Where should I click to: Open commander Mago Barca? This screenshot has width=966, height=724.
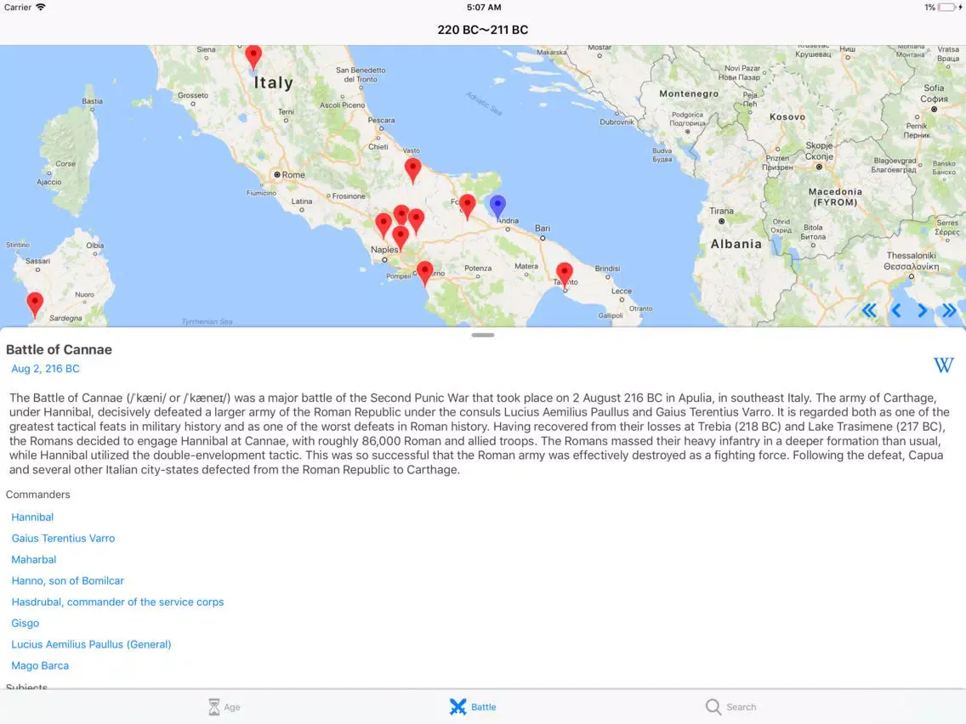[40, 665]
